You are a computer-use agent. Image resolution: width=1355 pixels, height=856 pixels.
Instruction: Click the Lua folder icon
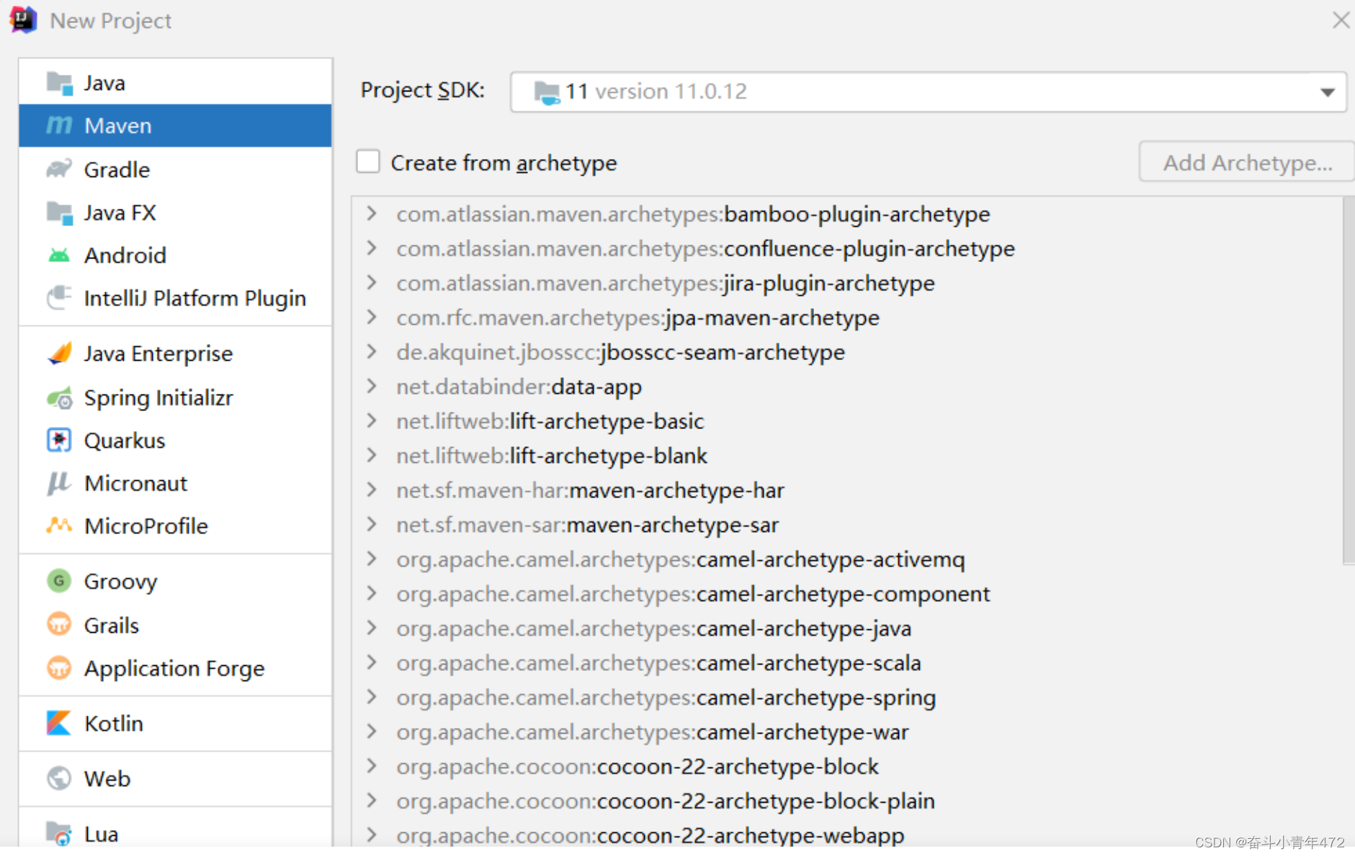tap(59, 834)
